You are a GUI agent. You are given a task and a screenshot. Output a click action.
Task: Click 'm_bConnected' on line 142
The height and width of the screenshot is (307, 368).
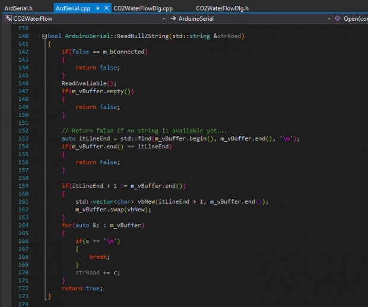click(123, 52)
